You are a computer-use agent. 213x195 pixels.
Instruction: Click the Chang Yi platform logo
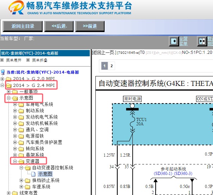point(70,8)
